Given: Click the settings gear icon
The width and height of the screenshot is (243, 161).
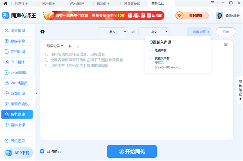Looking at the screenshot, I should 43,32.
